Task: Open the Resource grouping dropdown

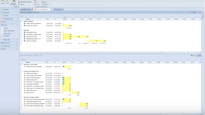Action: (24, 59)
